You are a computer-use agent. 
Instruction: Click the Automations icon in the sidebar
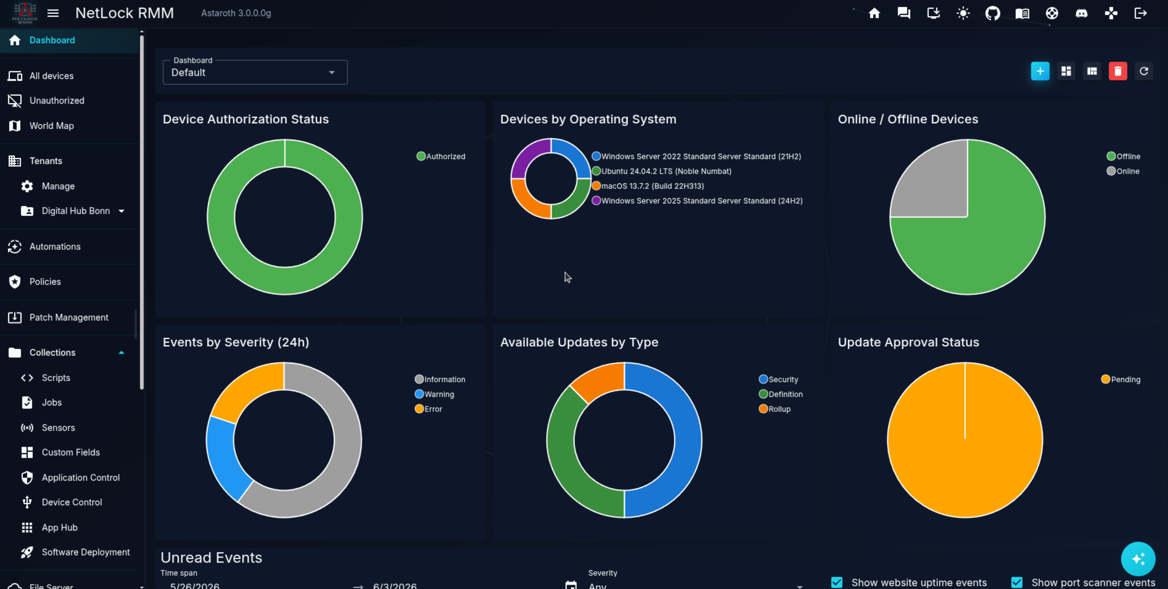[15, 246]
